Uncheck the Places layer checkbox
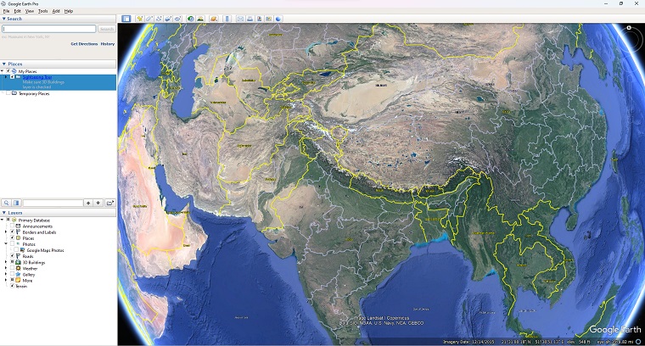Image resolution: width=645 pixels, height=346 pixels. click(x=13, y=238)
